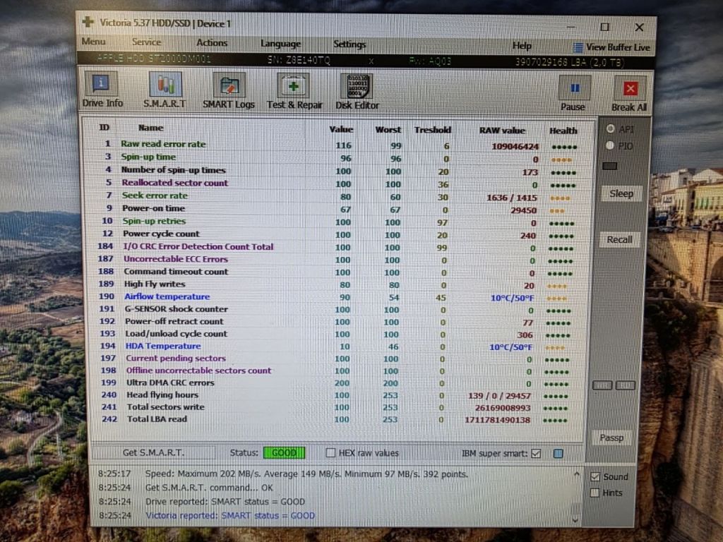Select the PIO radio option

tap(610, 145)
